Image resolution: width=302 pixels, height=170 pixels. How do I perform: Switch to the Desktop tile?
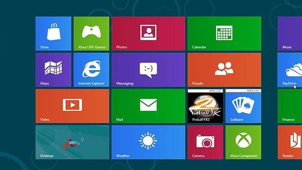point(72,142)
